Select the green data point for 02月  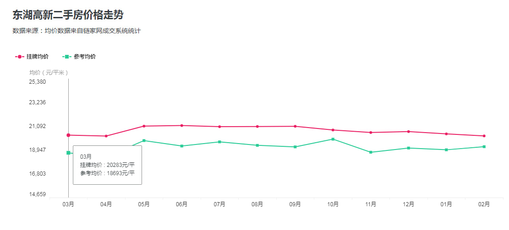pyautogui.click(x=484, y=147)
